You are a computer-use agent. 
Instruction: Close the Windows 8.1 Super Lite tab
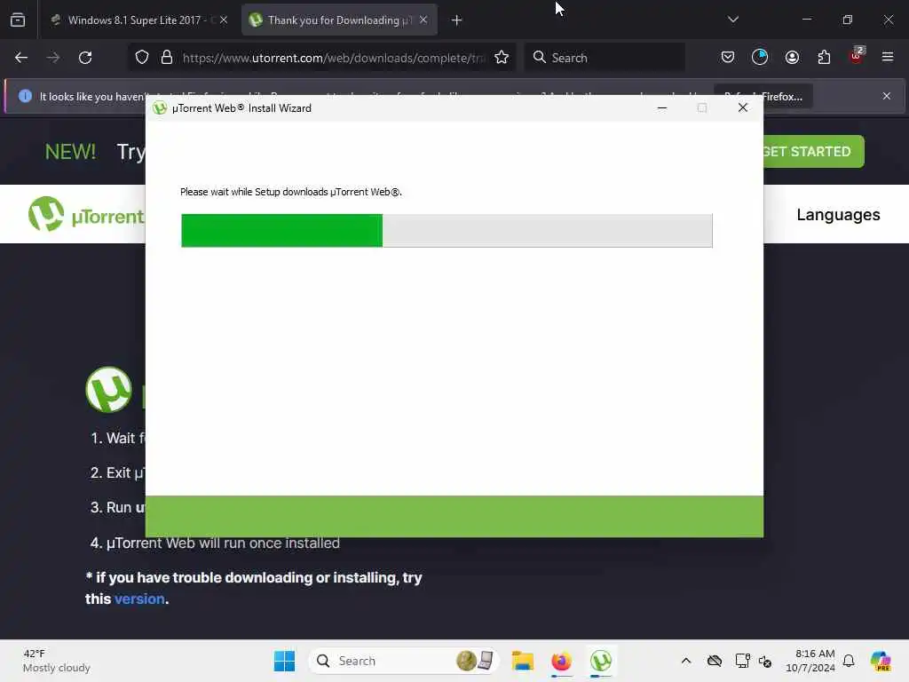224,20
